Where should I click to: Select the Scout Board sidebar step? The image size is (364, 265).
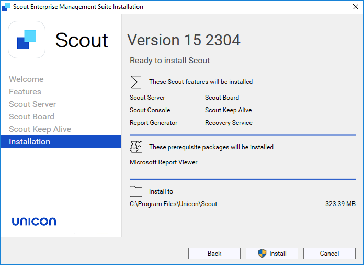[x=31, y=117]
